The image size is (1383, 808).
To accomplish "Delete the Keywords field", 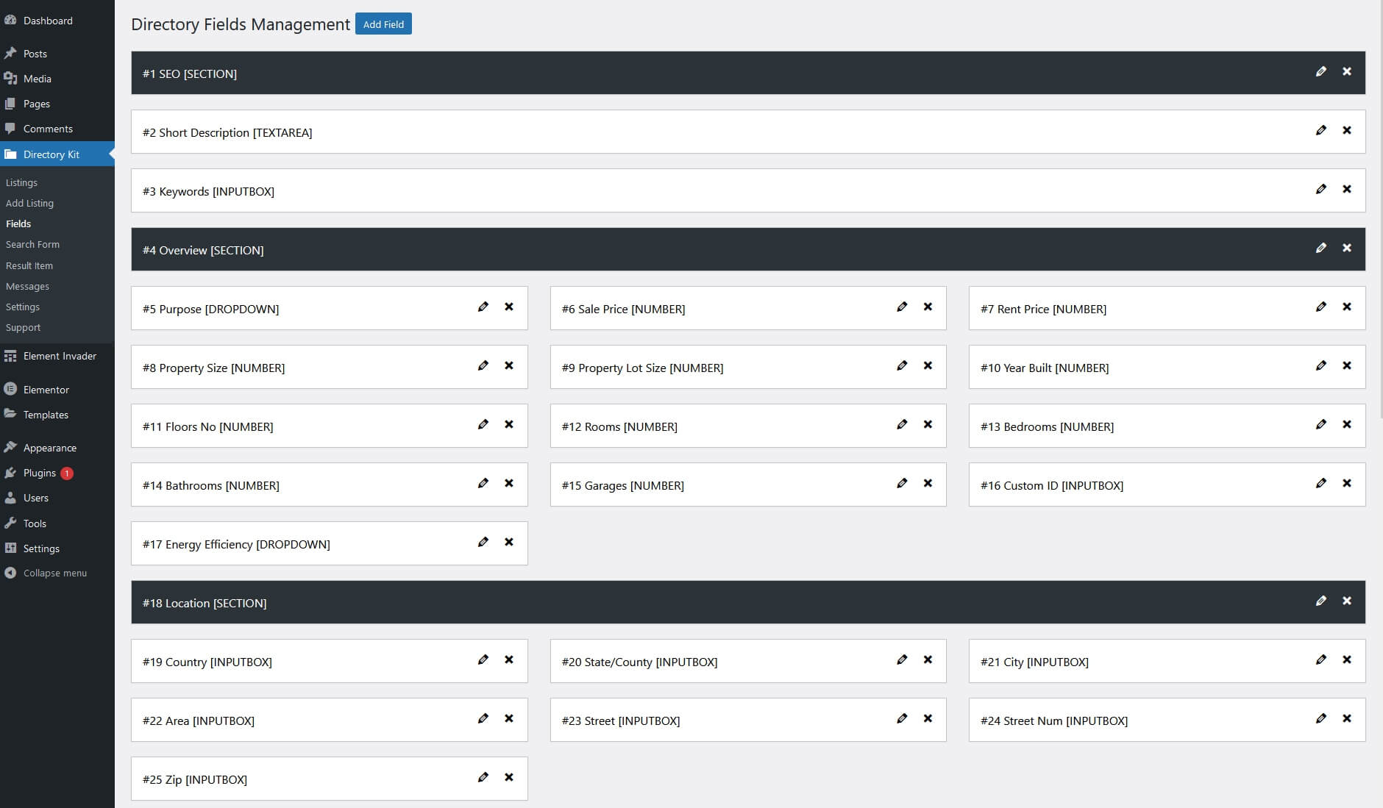I will (1347, 189).
